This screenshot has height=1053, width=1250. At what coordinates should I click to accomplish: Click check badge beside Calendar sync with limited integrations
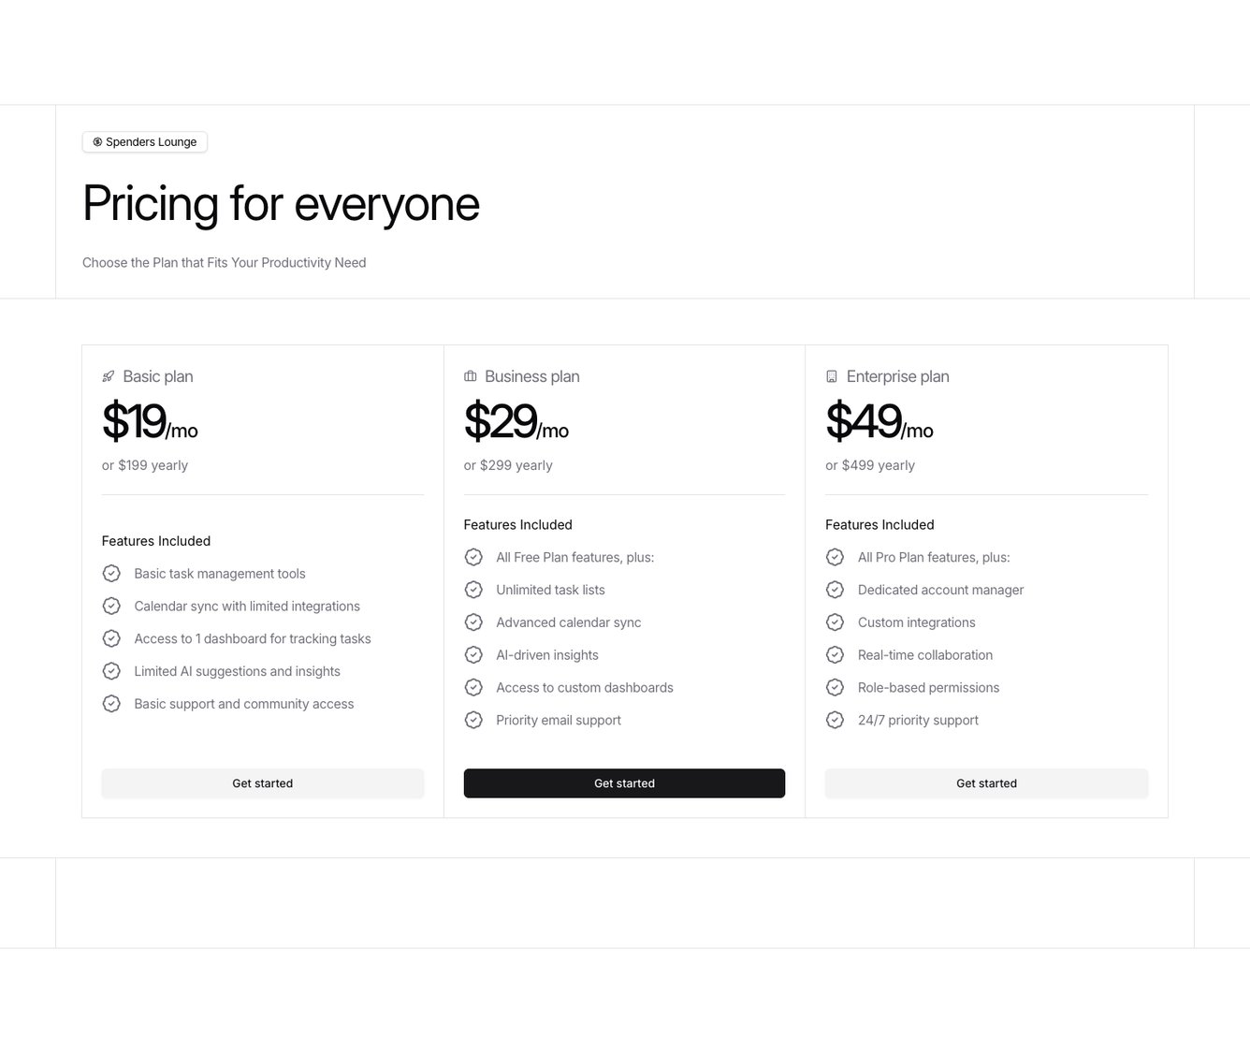pyautogui.click(x=111, y=607)
